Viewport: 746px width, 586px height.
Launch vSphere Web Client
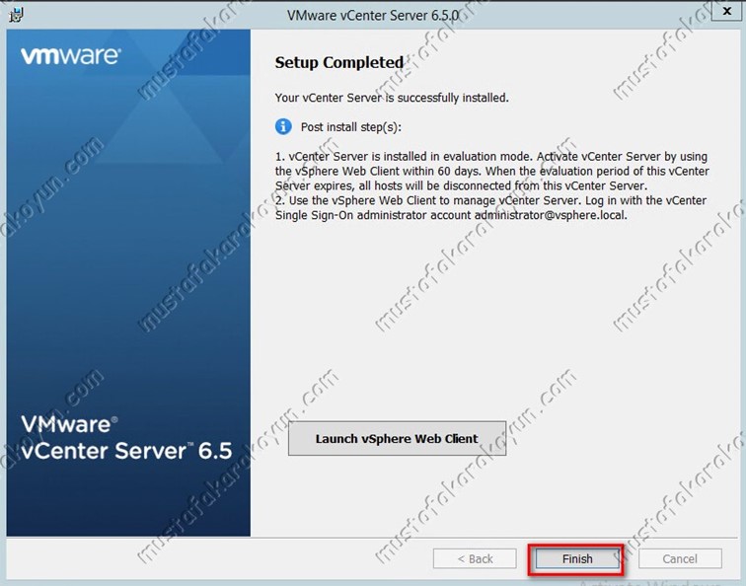[397, 439]
